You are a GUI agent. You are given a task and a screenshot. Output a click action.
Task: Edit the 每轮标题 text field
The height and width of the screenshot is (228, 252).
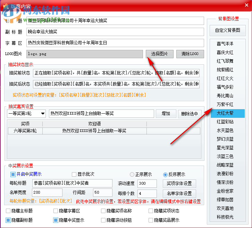72,183
